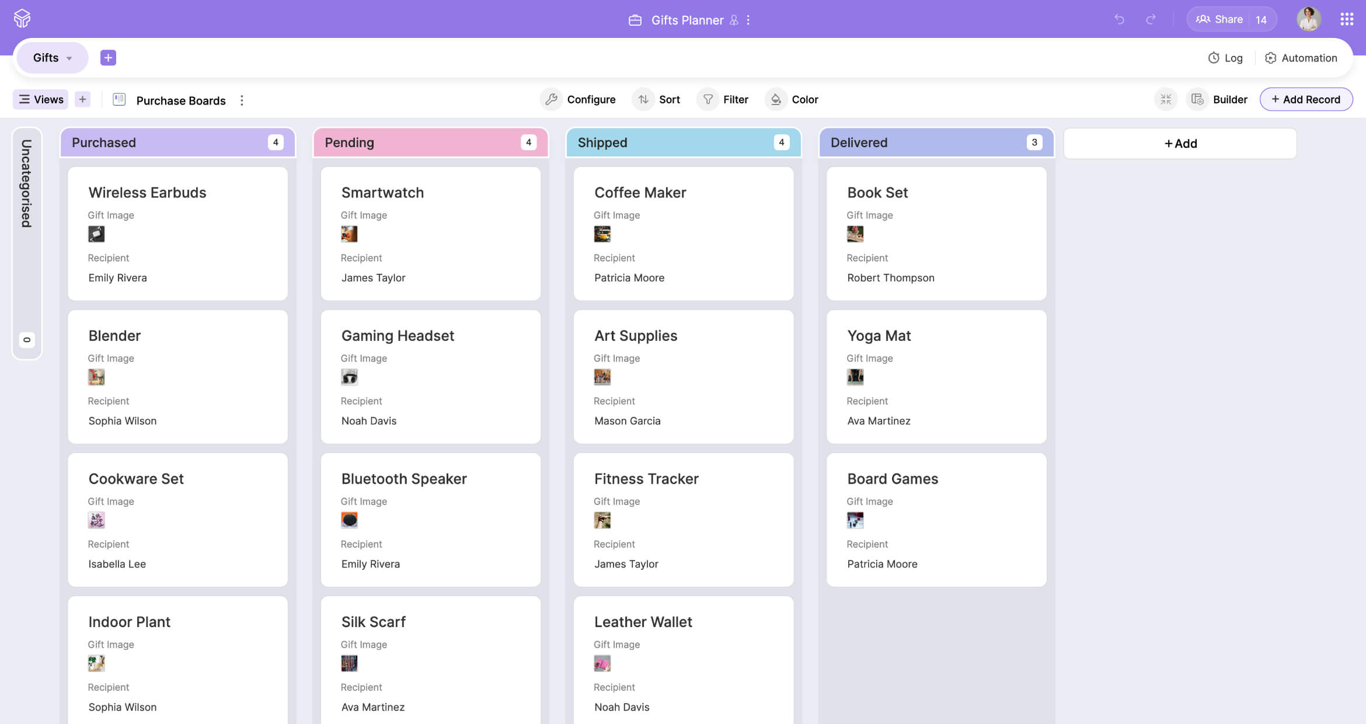1366x724 pixels.
Task: Open the apps grid icon
Action: (x=1347, y=19)
